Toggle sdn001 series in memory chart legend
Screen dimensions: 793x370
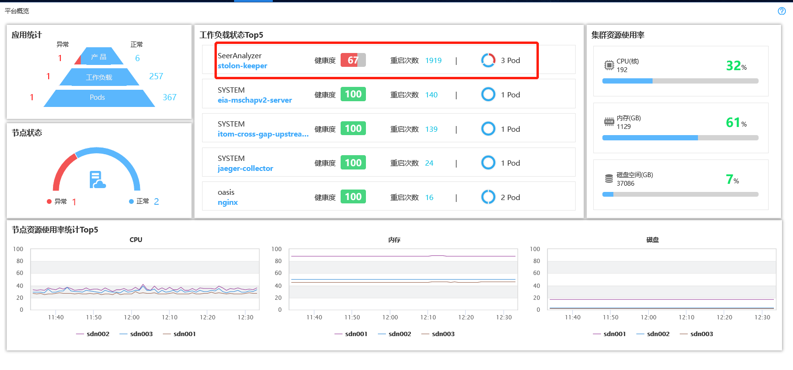[x=351, y=334]
